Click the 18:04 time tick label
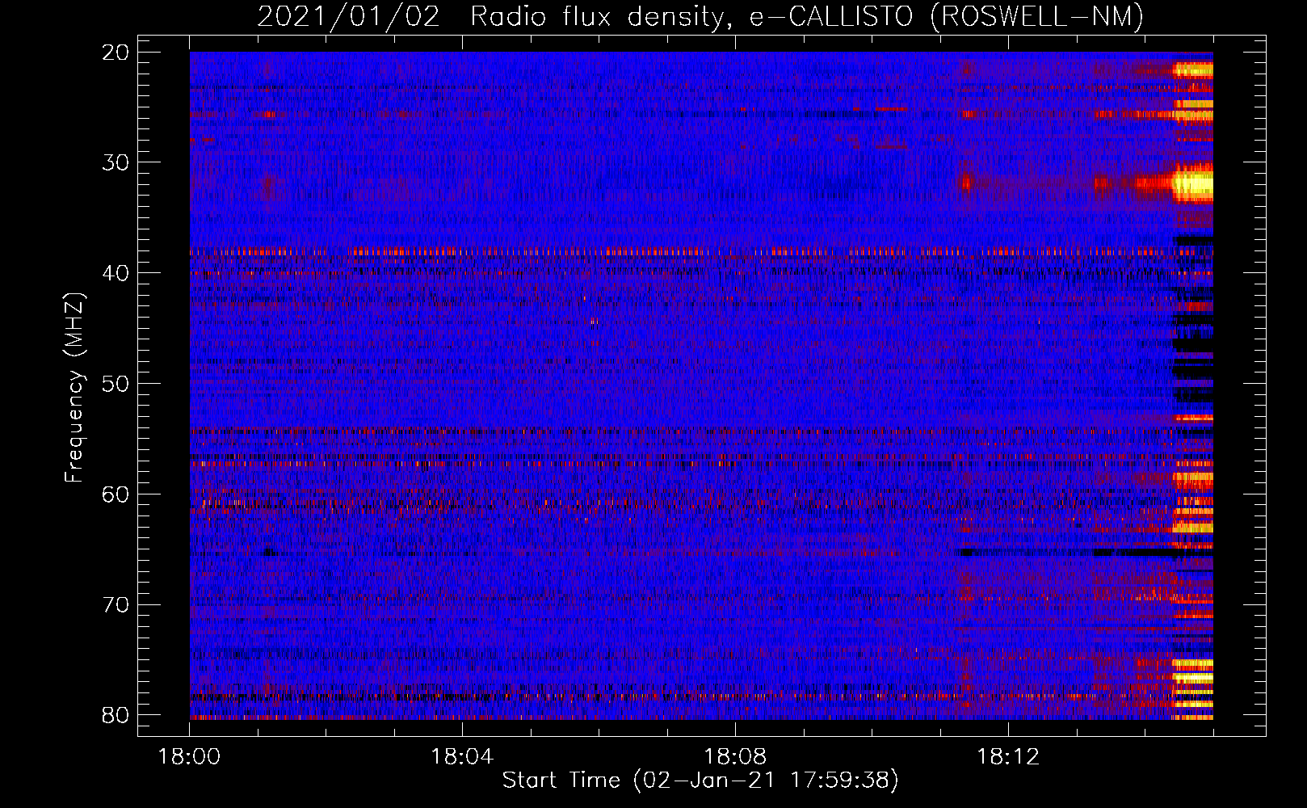This screenshot has height=808, width=1307. [x=462, y=757]
